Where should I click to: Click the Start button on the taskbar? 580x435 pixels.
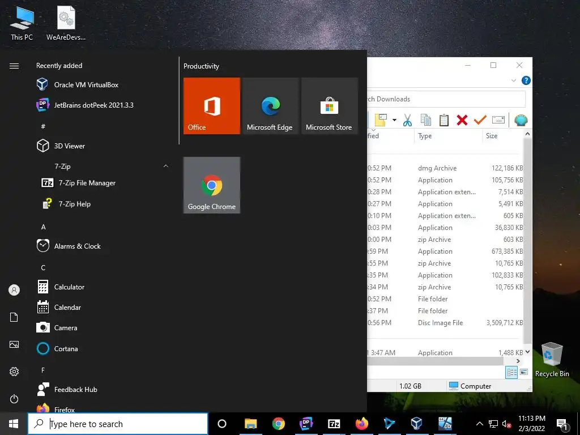[x=14, y=424]
